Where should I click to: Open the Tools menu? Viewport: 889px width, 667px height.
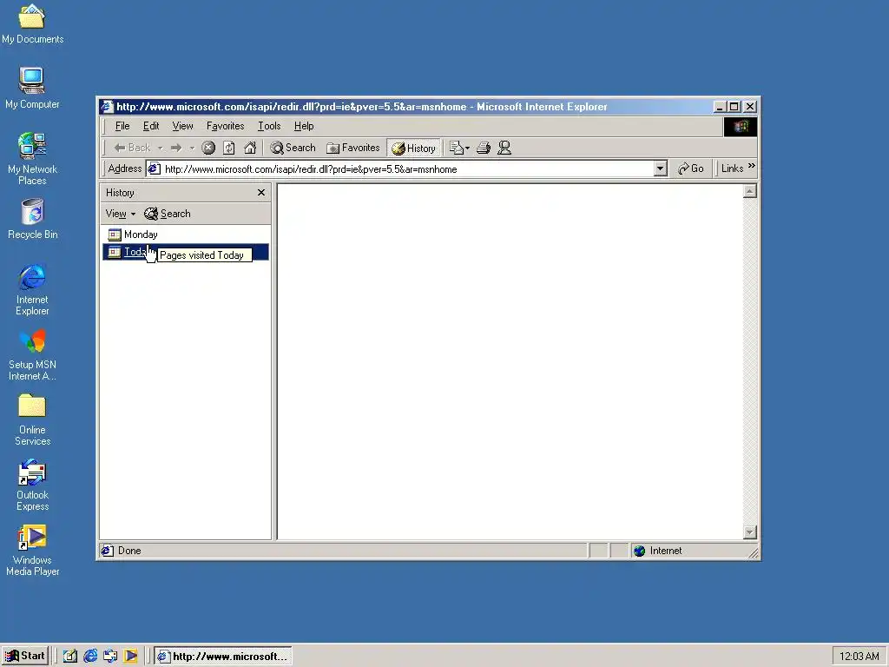[269, 126]
